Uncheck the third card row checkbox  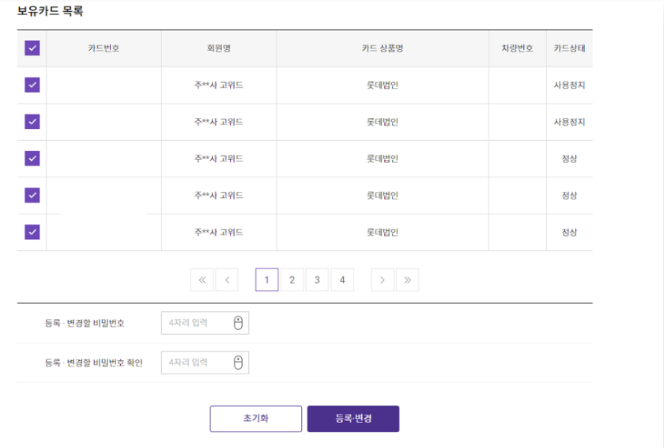tap(32, 158)
